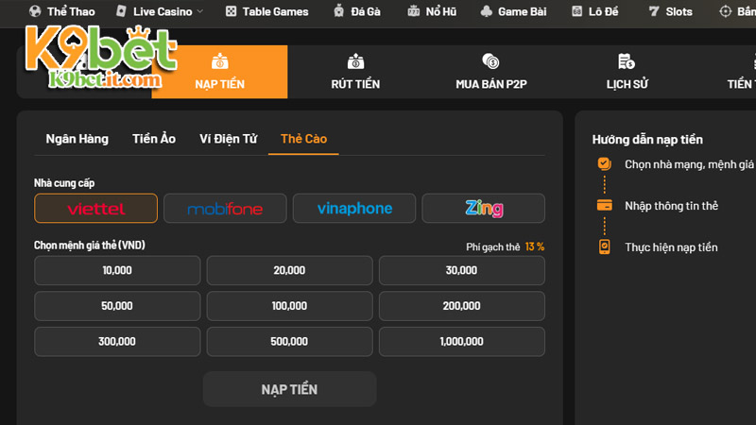The image size is (756, 425).
Task: Open the Slots menu
Action: point(671,11)
